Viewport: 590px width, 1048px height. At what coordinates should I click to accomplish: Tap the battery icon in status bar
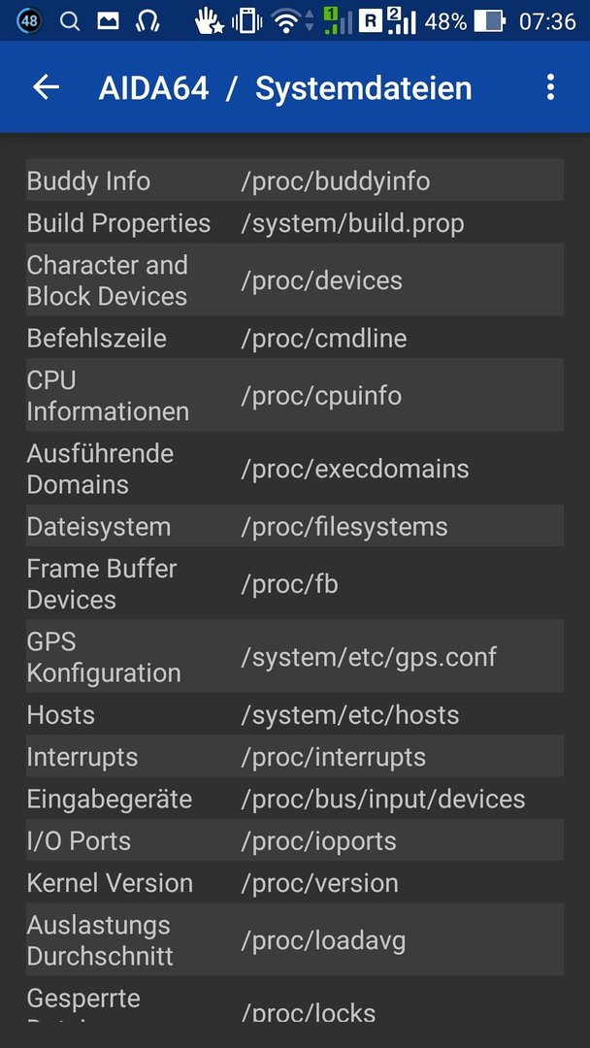(490, 21)
